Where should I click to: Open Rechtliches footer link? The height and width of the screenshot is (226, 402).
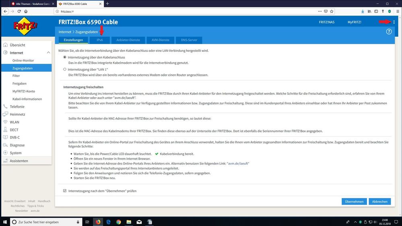click(18, 206)
